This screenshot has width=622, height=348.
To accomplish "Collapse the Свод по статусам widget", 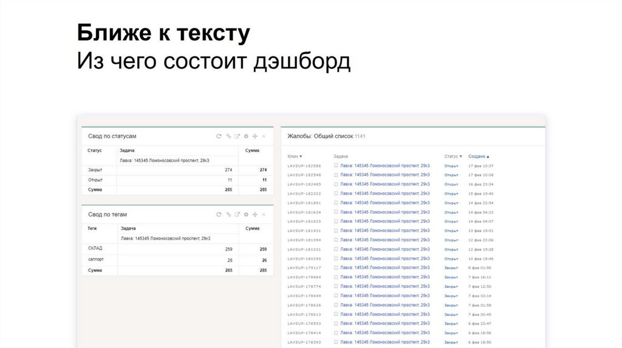I will click(x=264, y=136).
